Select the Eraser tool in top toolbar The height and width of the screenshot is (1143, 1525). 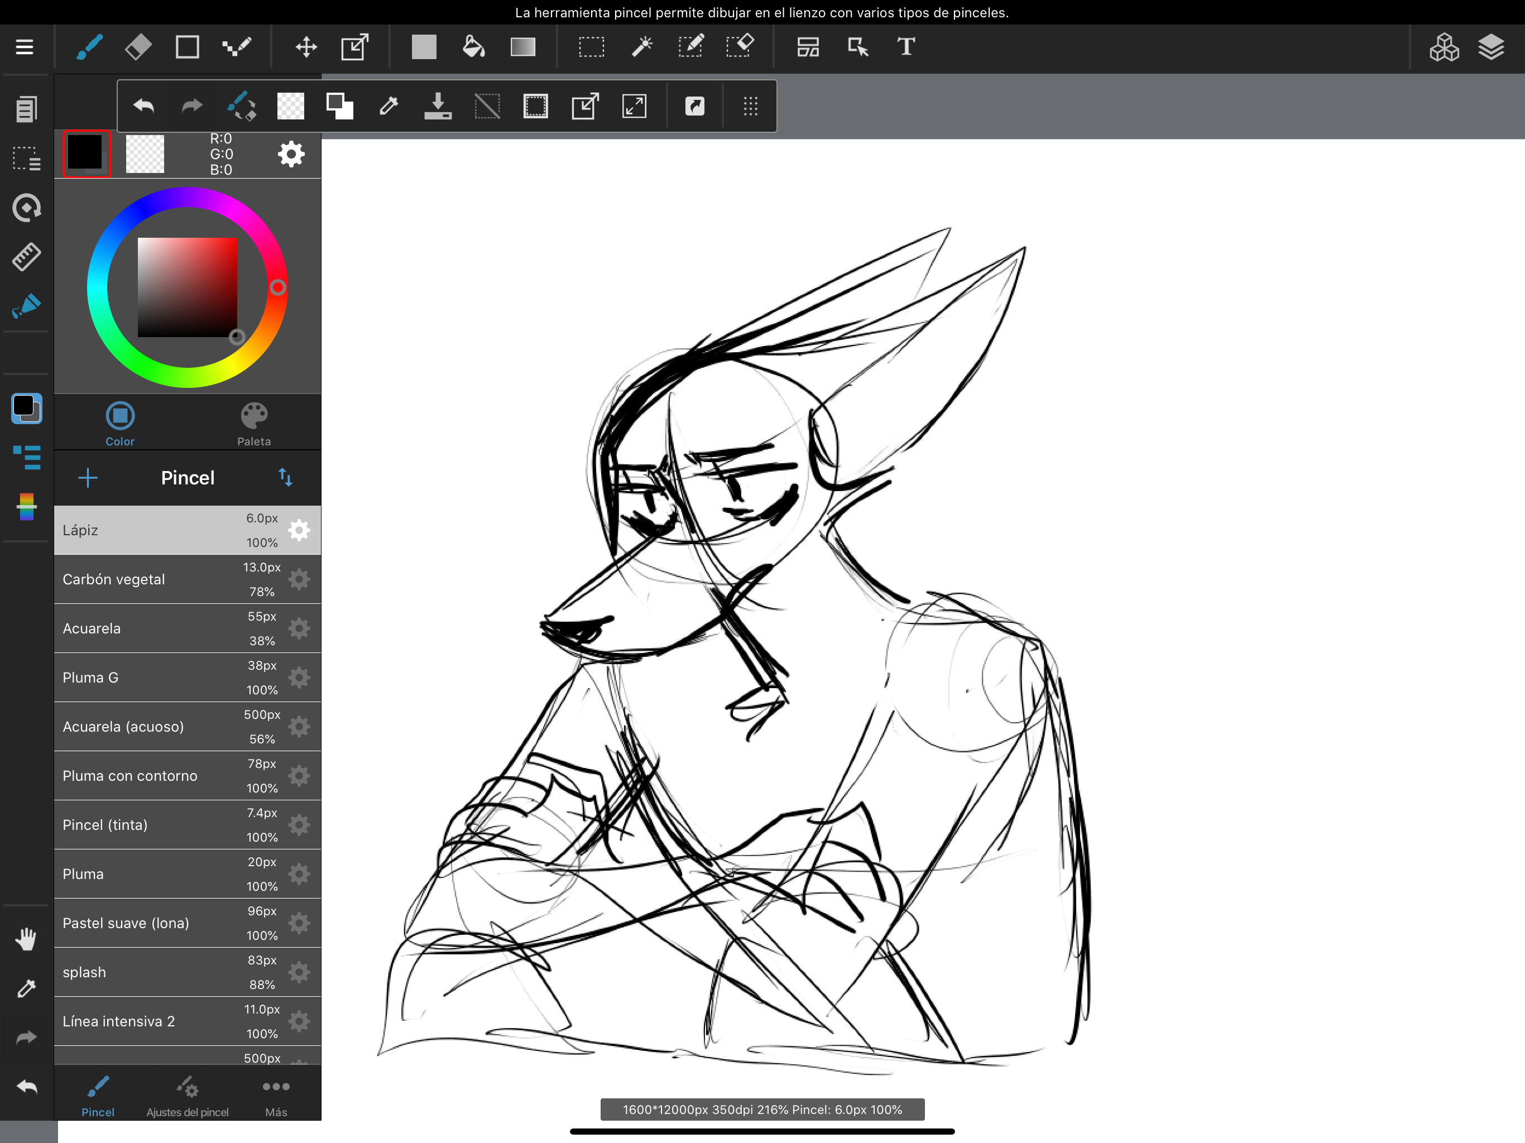[138, 47]
